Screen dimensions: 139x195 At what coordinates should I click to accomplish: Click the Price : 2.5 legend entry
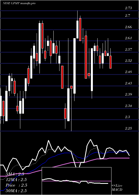pyautogui.click(x=16, y=185)
